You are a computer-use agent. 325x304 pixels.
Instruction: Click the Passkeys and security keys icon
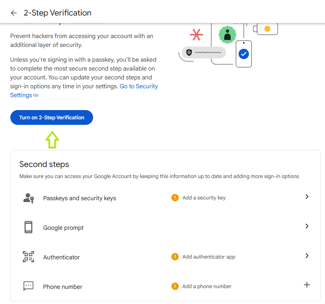click(x=28, y=198)
